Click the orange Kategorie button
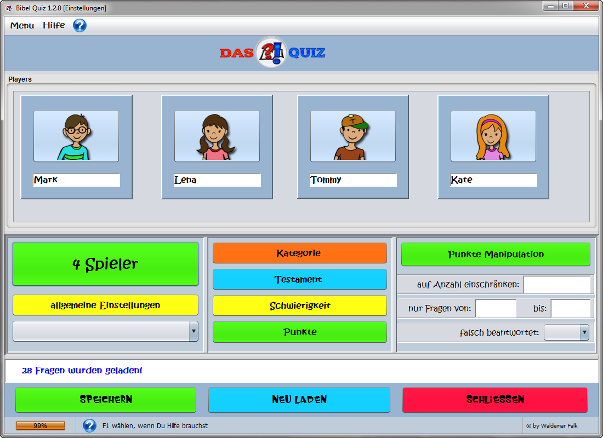This screenshot has height=438, width=603. coord(299,253)
